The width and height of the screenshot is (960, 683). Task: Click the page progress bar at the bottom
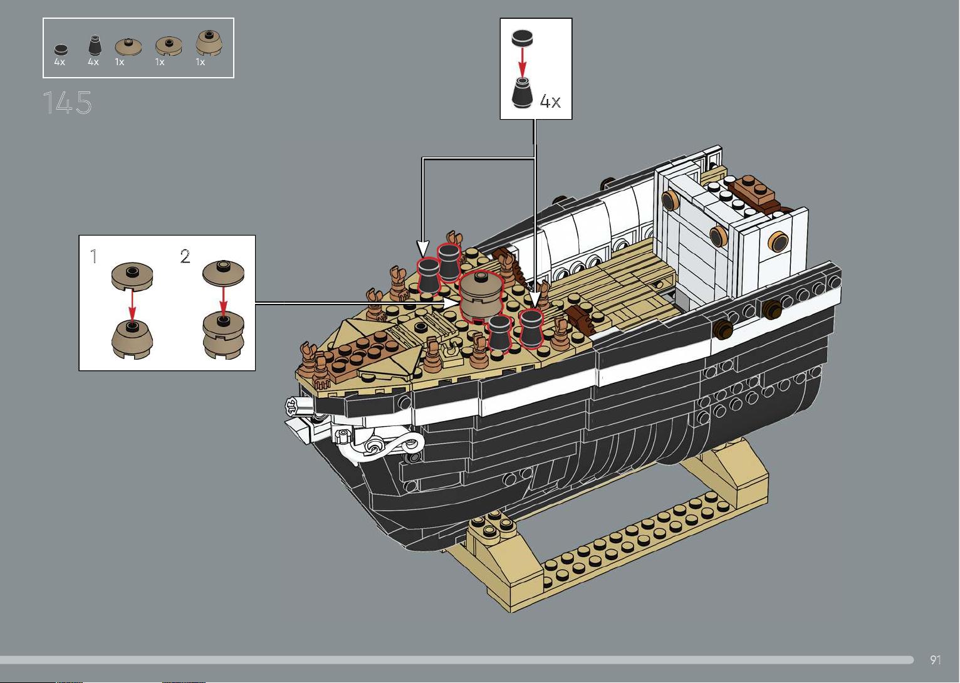[x=457, y=660]
